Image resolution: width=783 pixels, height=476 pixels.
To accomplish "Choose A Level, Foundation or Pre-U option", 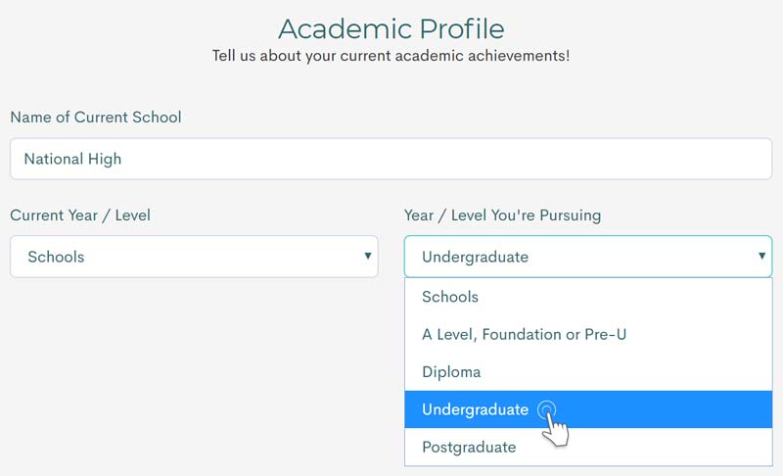I will (588, 334).
